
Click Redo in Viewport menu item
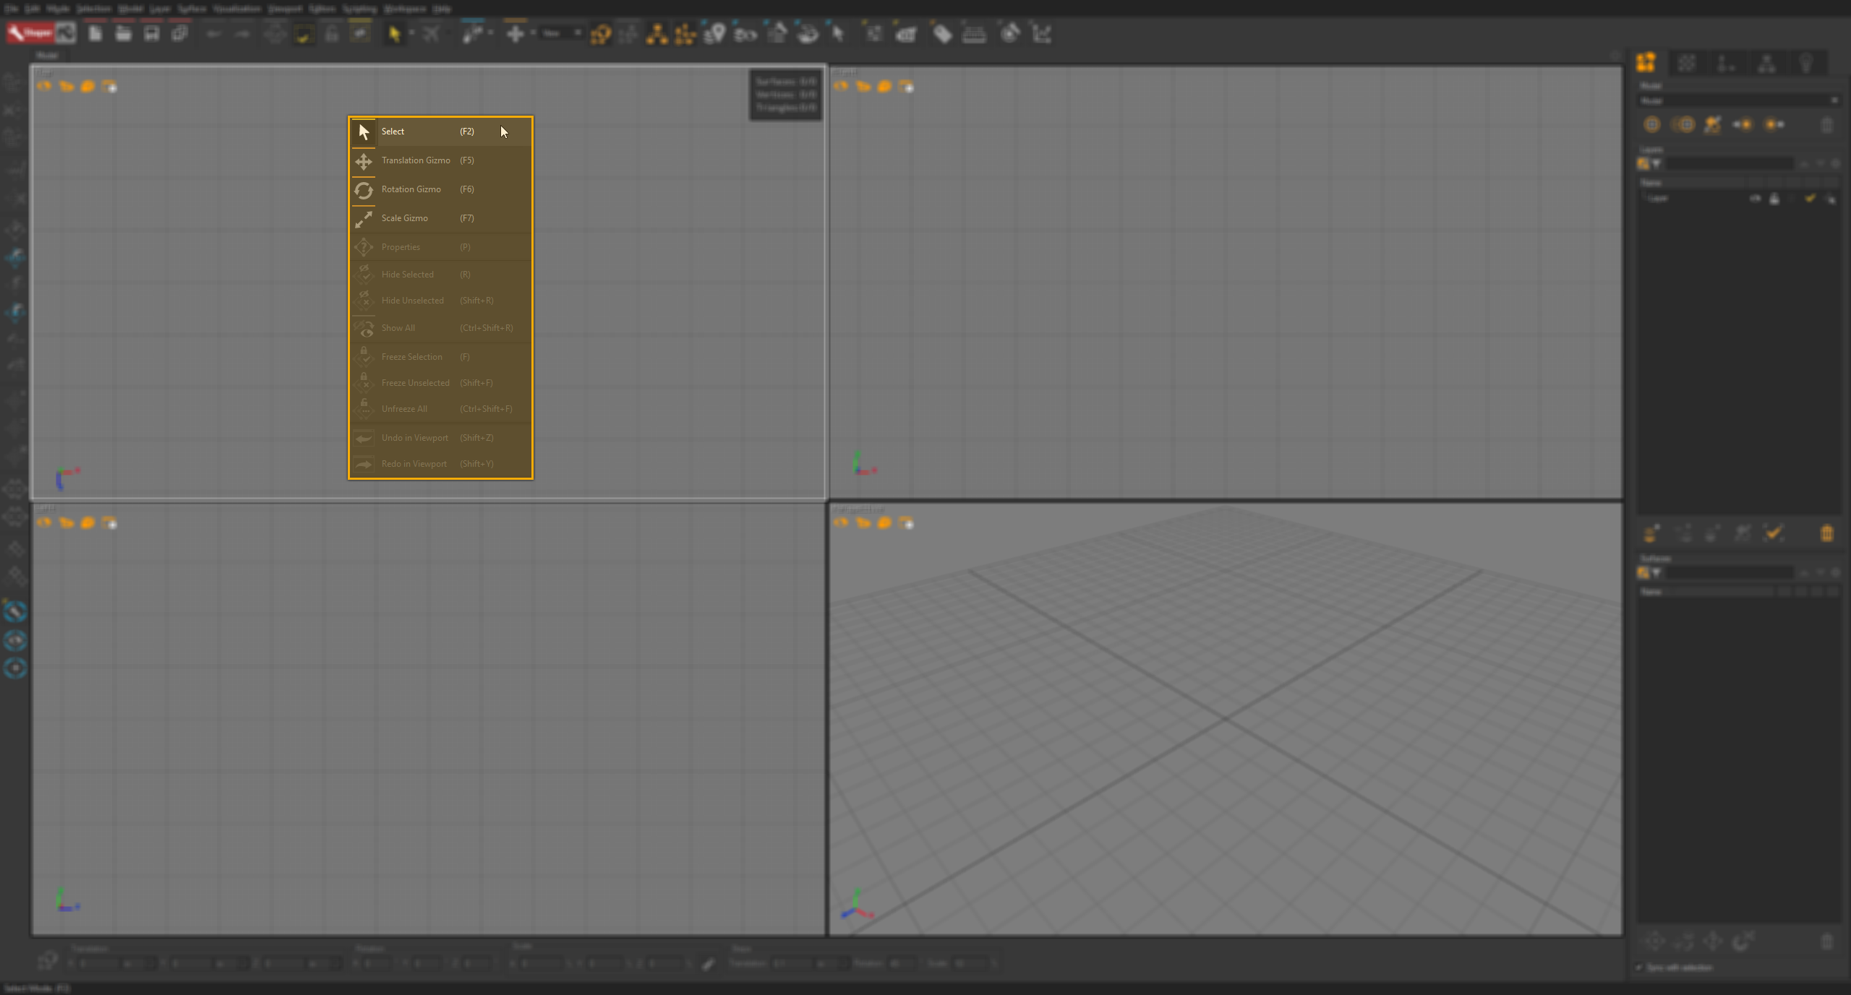point(437,465)
